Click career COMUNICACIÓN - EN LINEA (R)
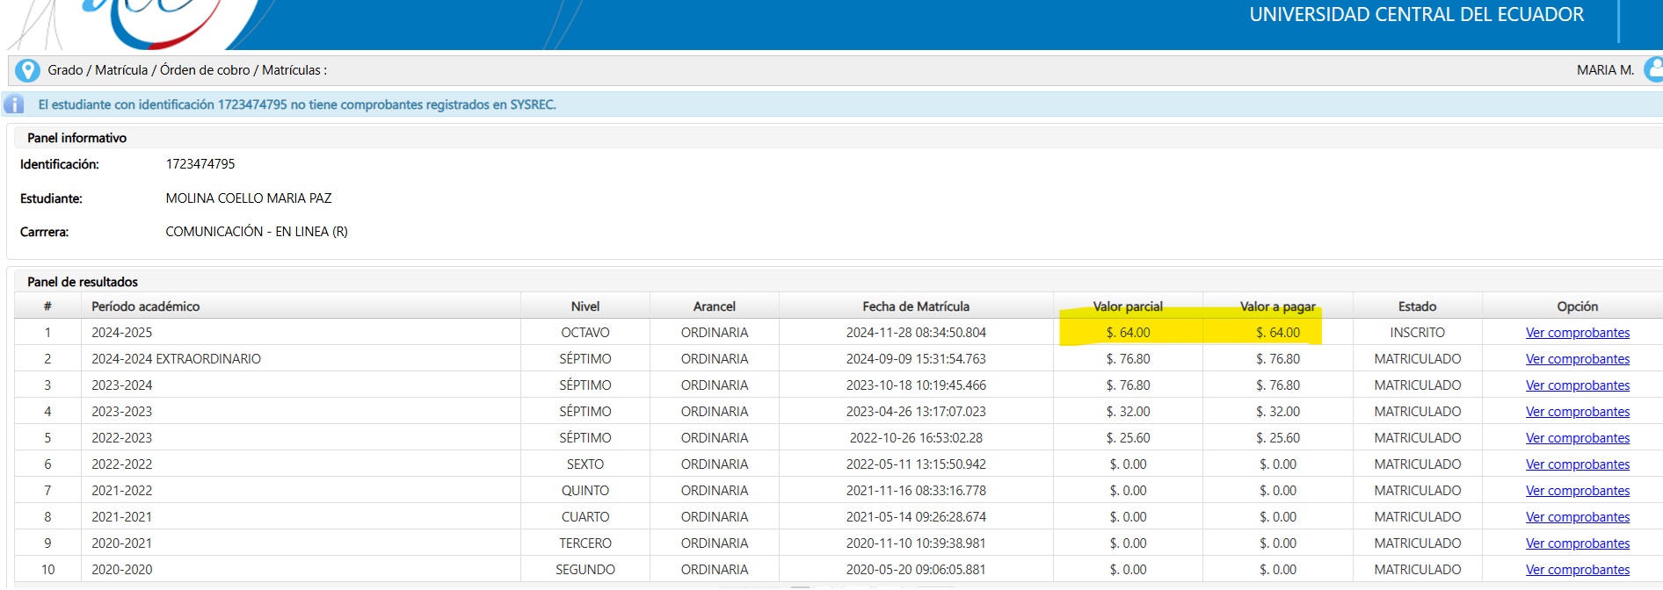The image size is (1663, 590). pyautogui.click(x=257, y=232)
